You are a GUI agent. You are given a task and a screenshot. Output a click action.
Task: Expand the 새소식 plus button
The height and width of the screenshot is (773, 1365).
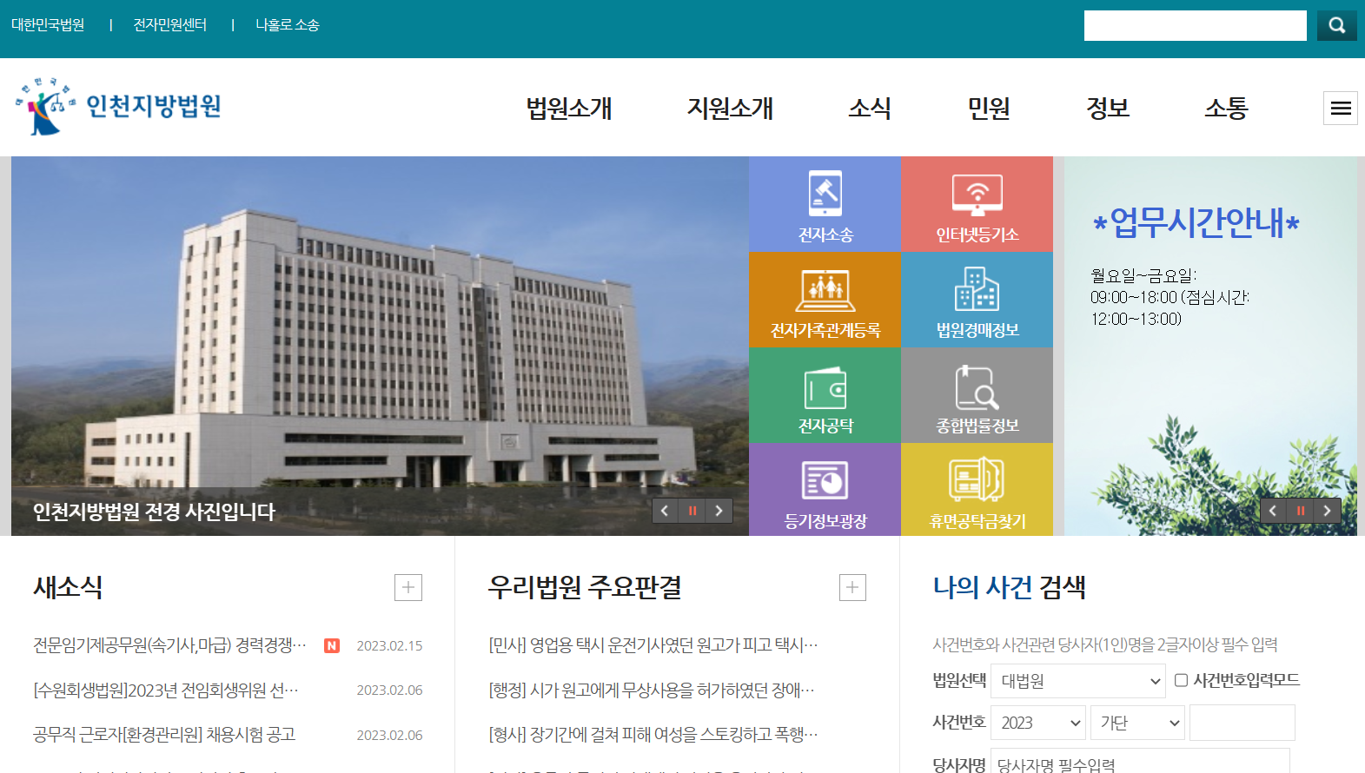[408, 588]
